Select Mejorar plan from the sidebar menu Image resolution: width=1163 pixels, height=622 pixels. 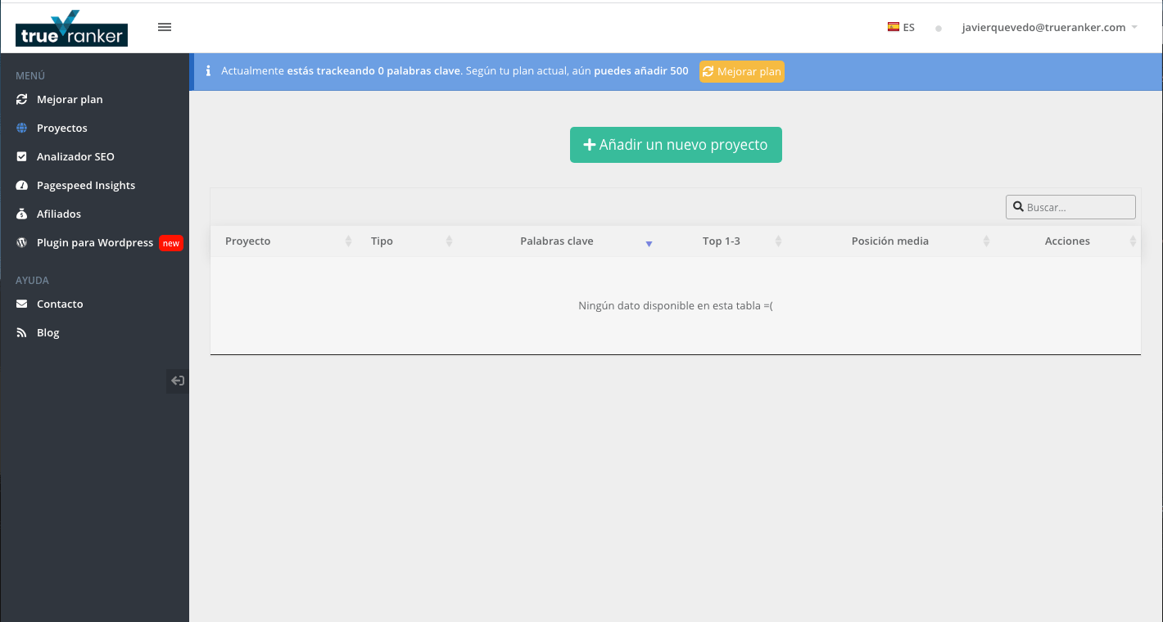pyautogui.click(x=70, y=99)
